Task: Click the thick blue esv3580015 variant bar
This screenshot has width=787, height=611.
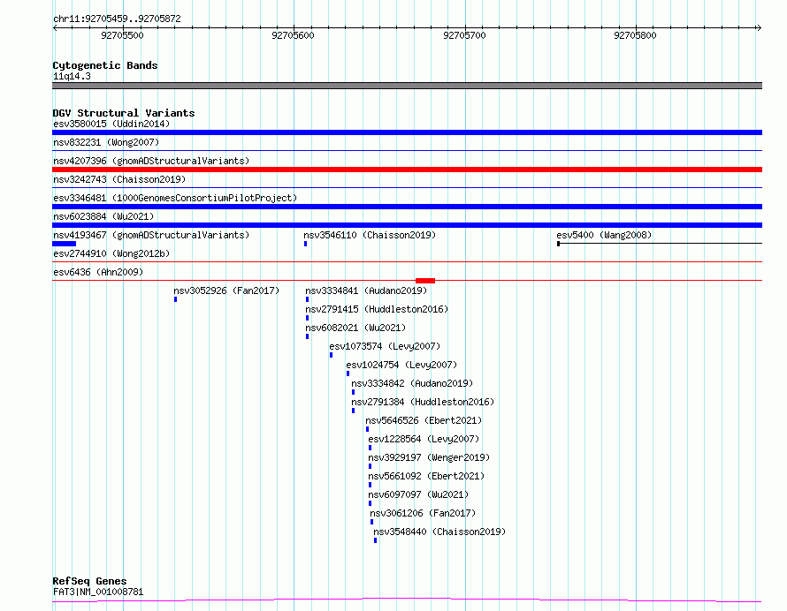Action: 407,132
